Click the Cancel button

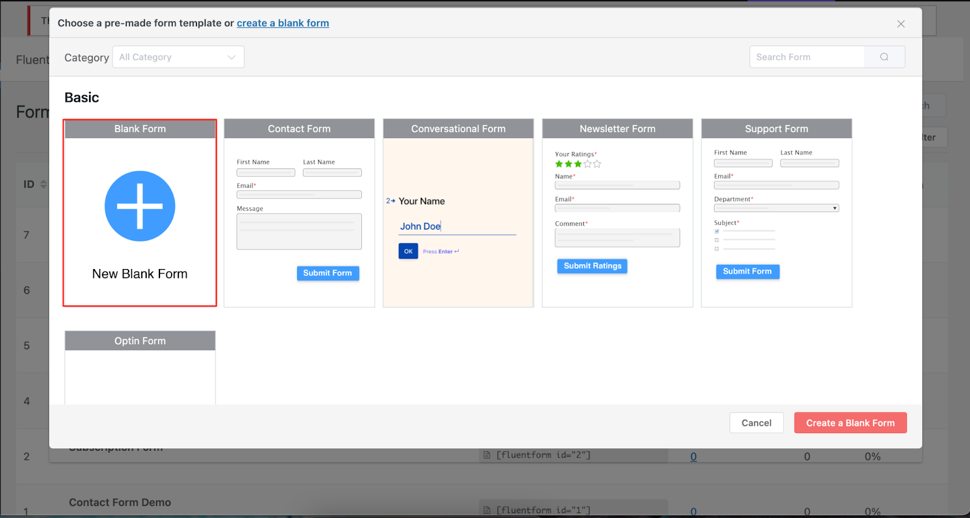(757, 423)
